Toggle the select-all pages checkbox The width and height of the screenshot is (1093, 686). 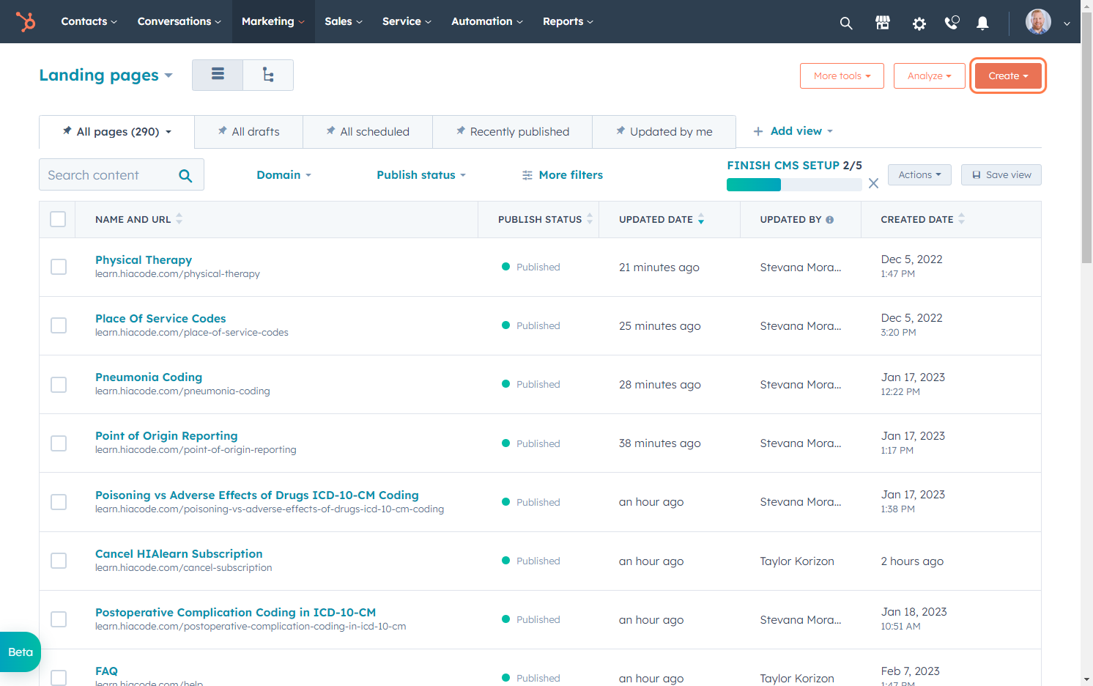pos(58,219)
